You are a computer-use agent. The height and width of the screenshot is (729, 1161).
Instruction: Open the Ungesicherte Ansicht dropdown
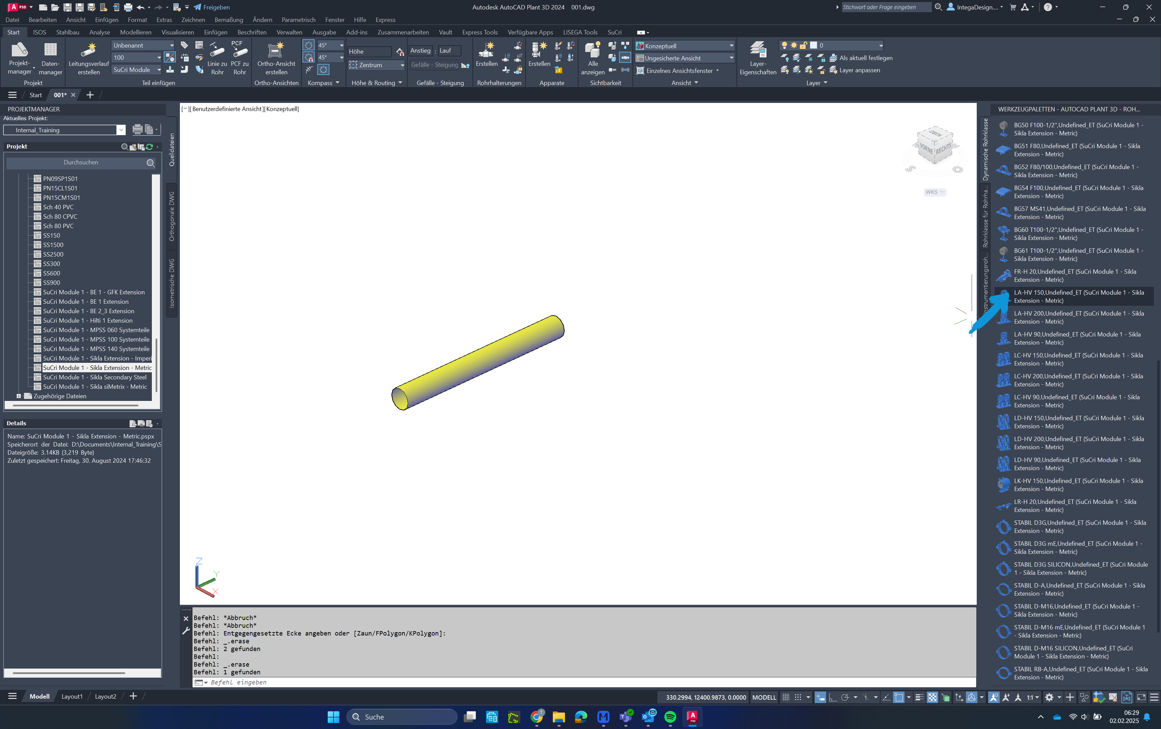tap(685, 58)
